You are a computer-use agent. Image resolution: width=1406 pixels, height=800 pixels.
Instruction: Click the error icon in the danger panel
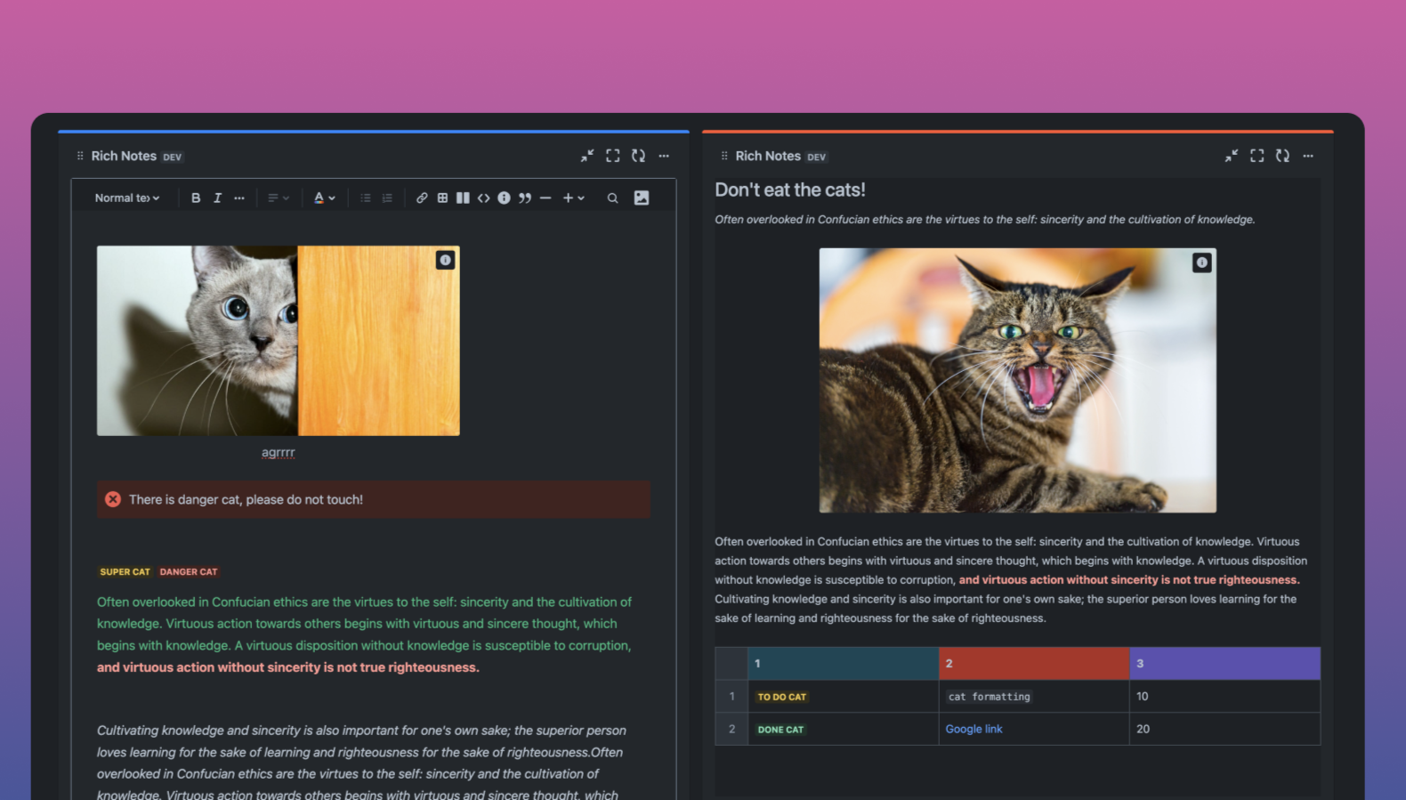(113, 500)
